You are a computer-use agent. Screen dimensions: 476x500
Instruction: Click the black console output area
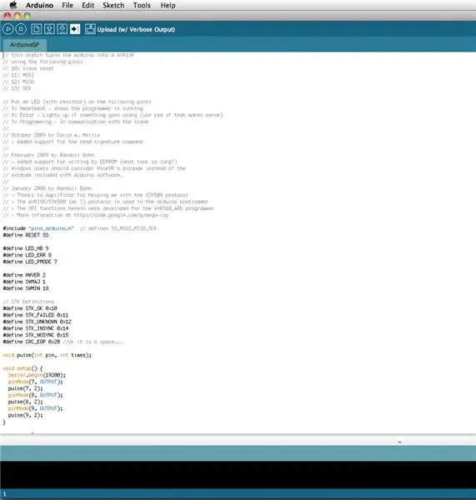point(238,474)
